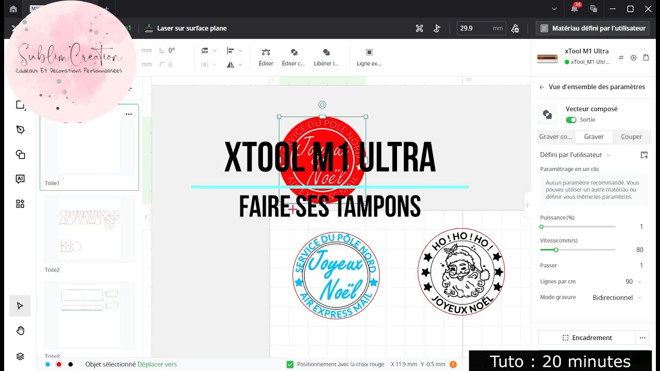Click the stacked windows icon in title bar
This screenshot has height=371, width=660.
[593, 9]
